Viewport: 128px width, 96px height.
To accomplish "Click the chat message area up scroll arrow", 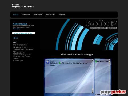I will 93,61.
